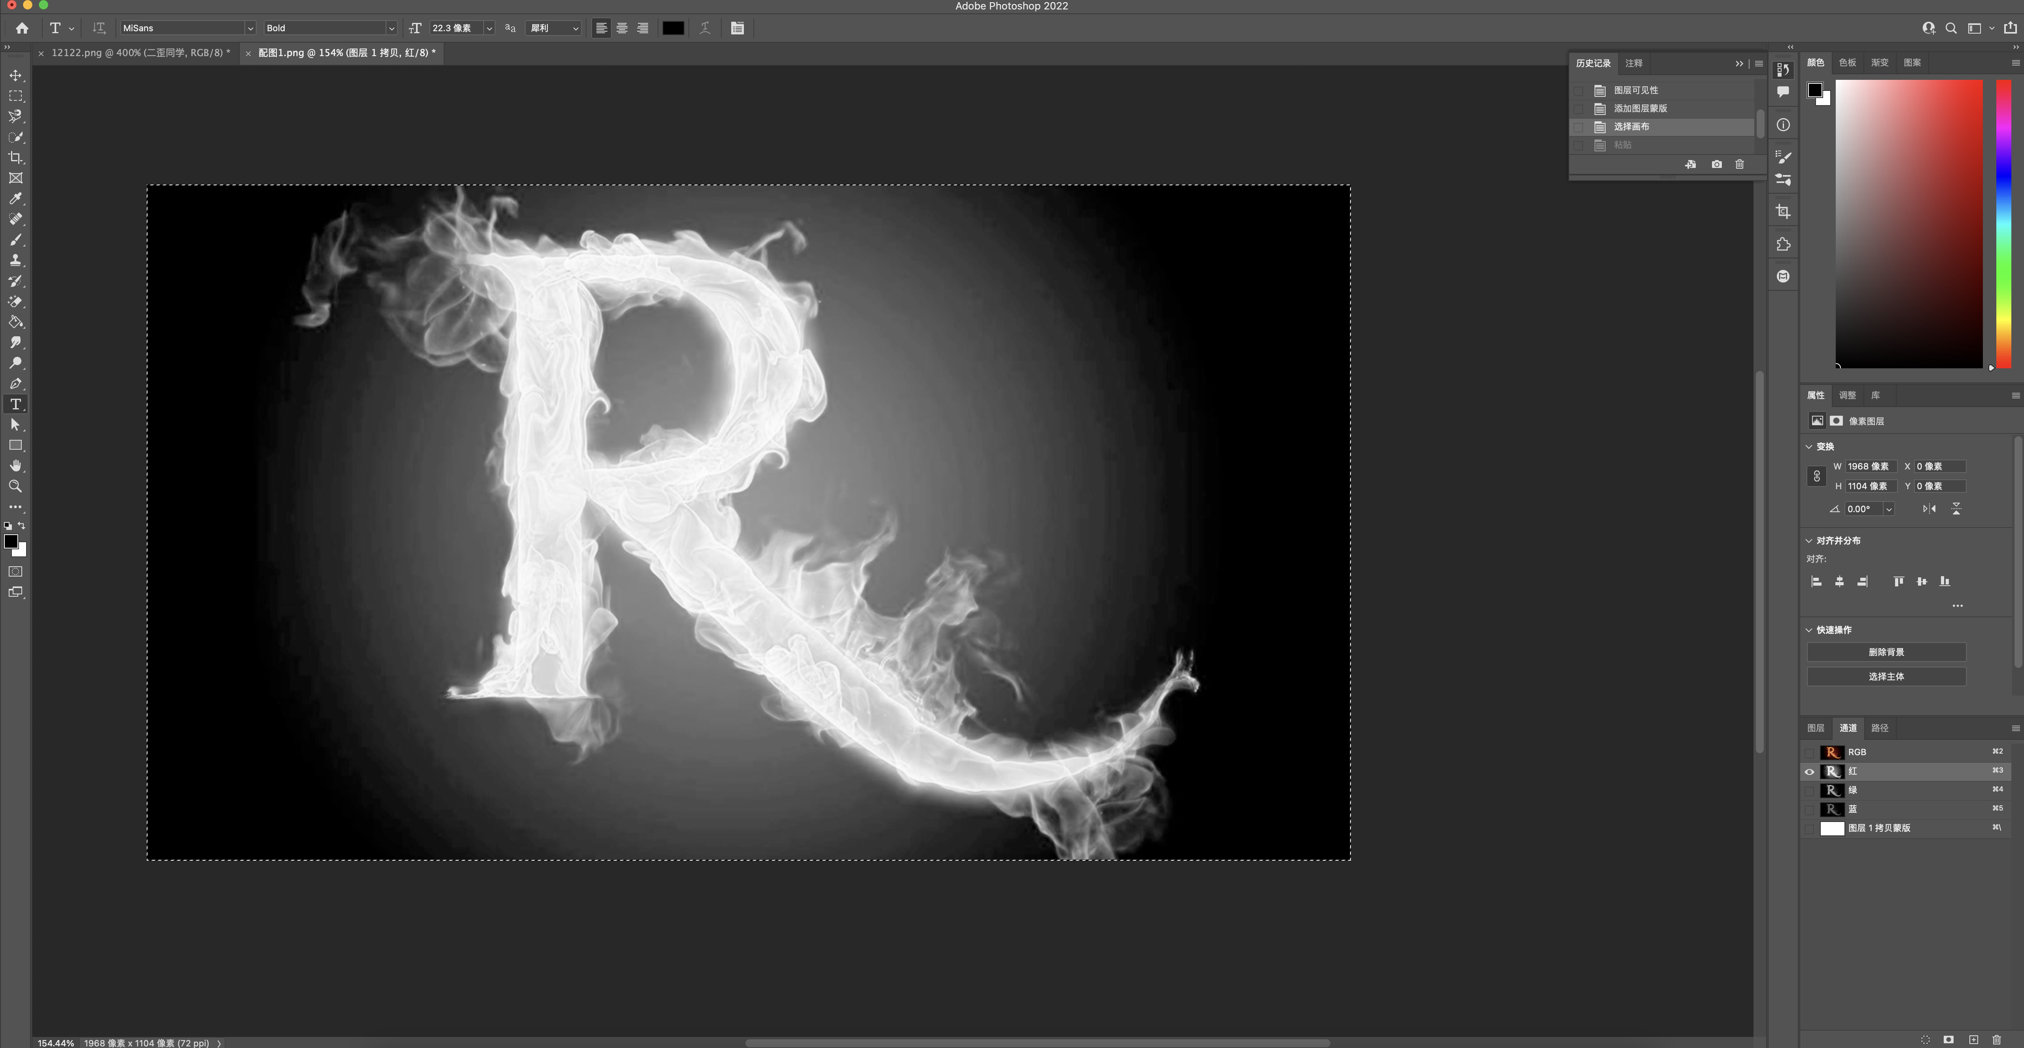
Task: Click the Move tool icon
Action: pos(15,75)
